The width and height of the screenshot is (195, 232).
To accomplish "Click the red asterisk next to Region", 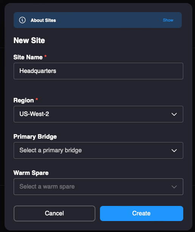I will pos(37,99).
